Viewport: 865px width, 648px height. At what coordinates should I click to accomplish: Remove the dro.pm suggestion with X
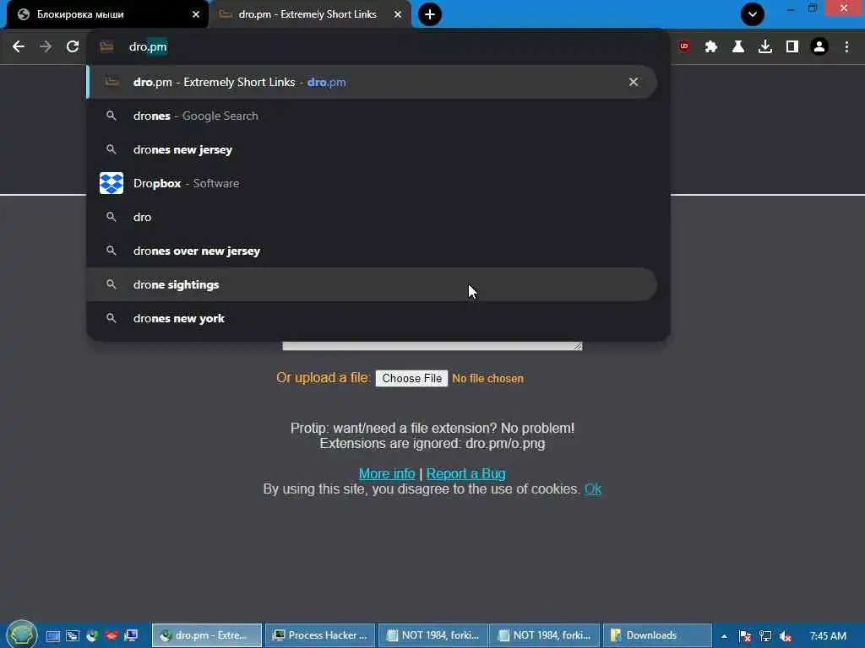634,82
